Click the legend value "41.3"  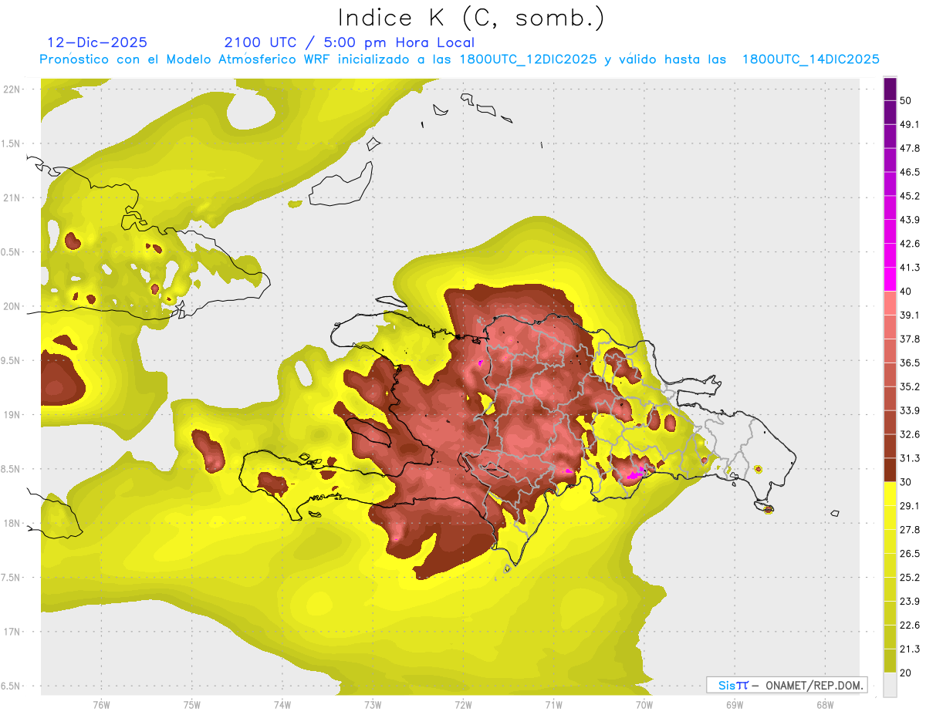910,268
